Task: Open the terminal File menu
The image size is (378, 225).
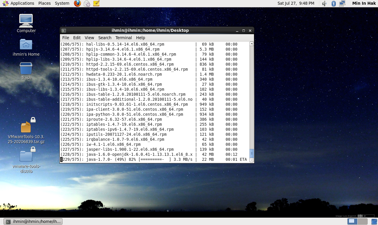Action: click(66, 38)
